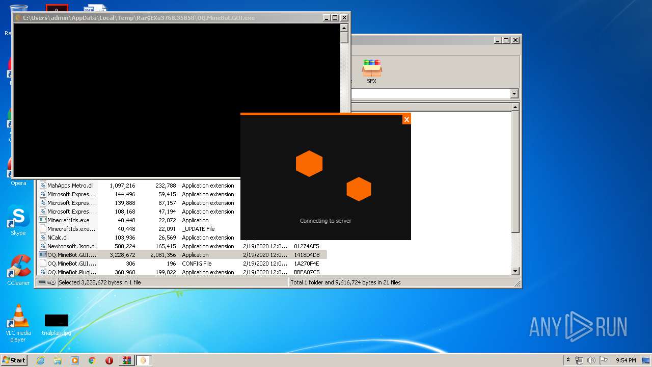Open Action Center flag icon
The image size is (652, 367).
pyautogui.click(x=604, y=360)
